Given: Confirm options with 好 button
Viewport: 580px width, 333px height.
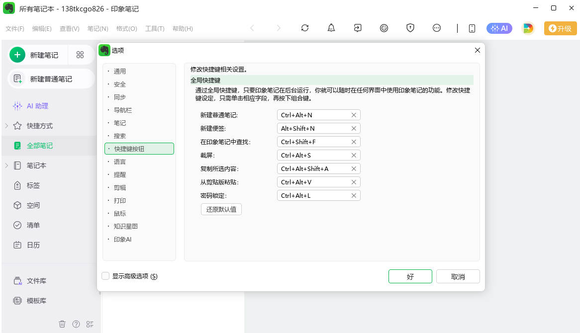Looking at the screenshot, I should tap(410, 276).
